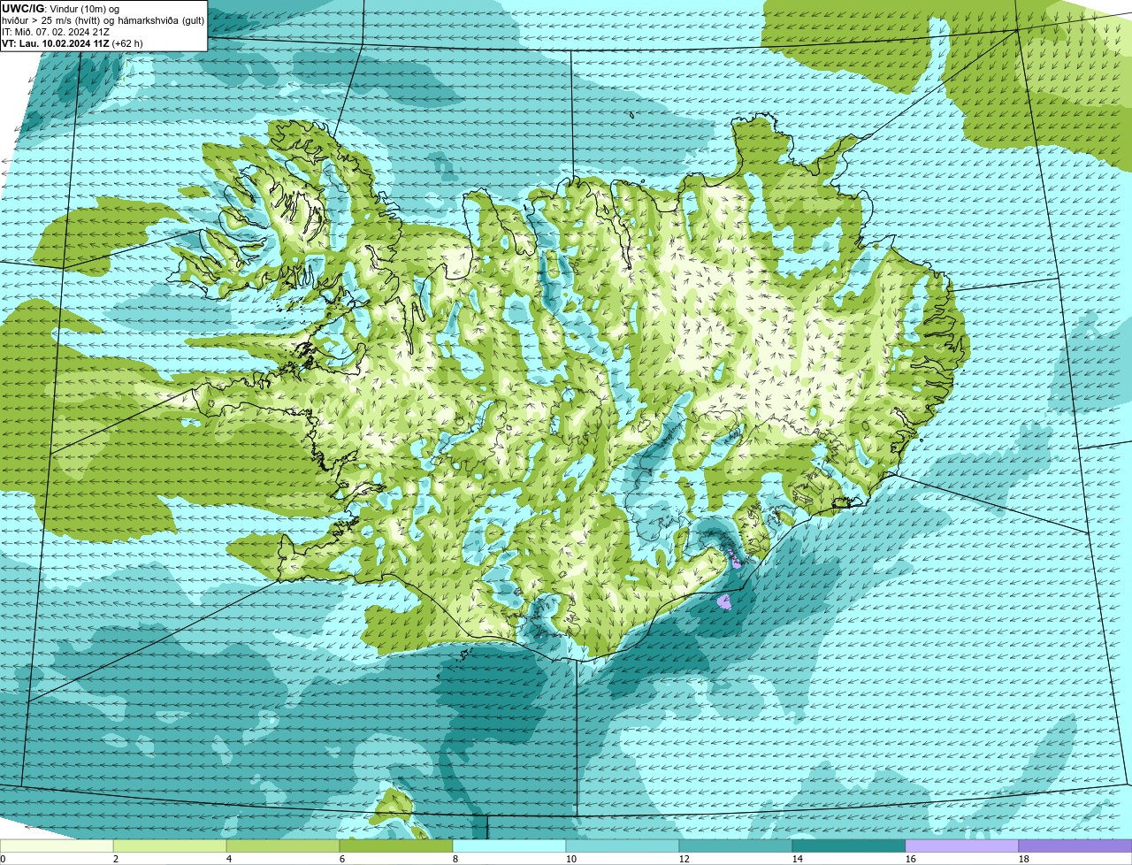Click the title line 'UWC/IG: Vindur (10m) og'
The width and height of the screenshot is (1132, 865).
[60, 8]
